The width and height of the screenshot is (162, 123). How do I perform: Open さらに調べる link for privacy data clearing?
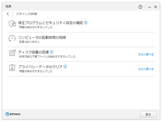pos(146,69)
